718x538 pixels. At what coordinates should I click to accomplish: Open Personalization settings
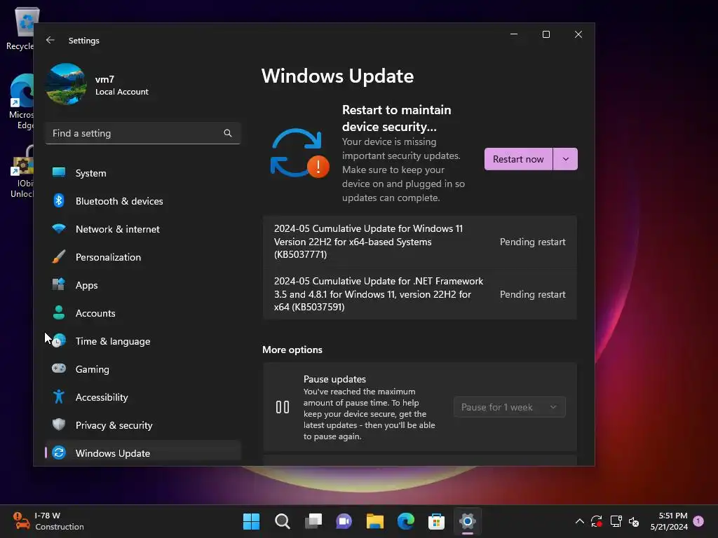143,256
